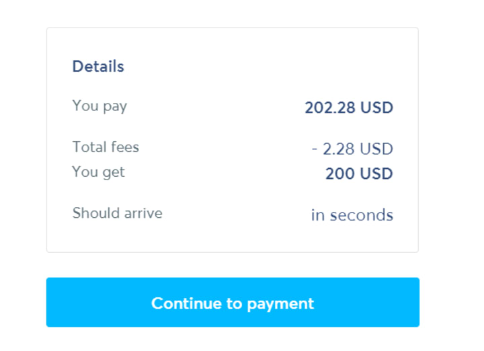This screenshot has width=484, height=351.
Task: Click USD currency code in Total fees row
Action: (x=376, y=149)
